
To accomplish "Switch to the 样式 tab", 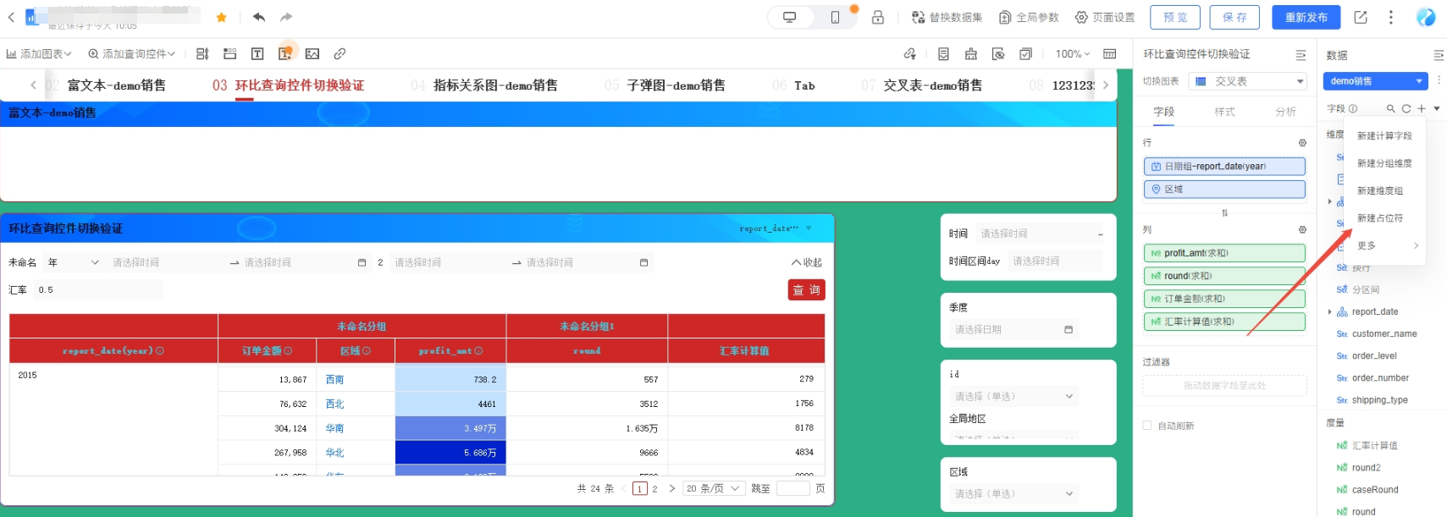I will [x=1224, y=112].
